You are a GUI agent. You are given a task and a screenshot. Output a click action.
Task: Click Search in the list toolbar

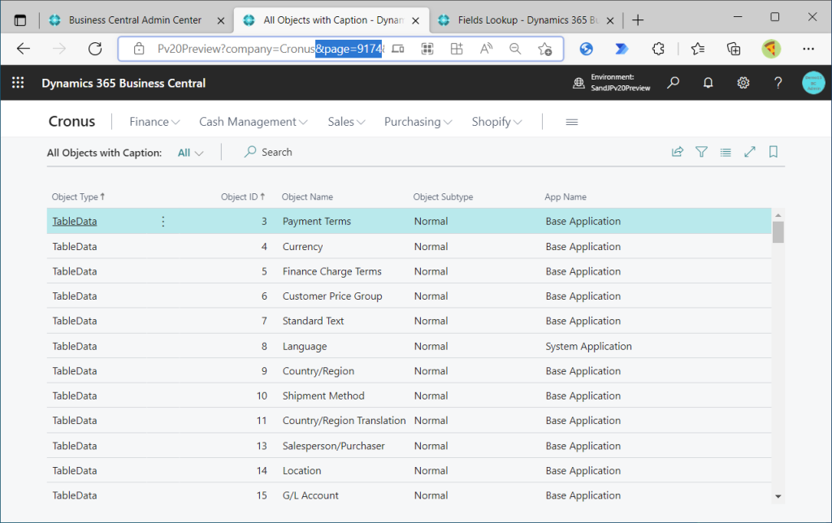pos(268,152)
